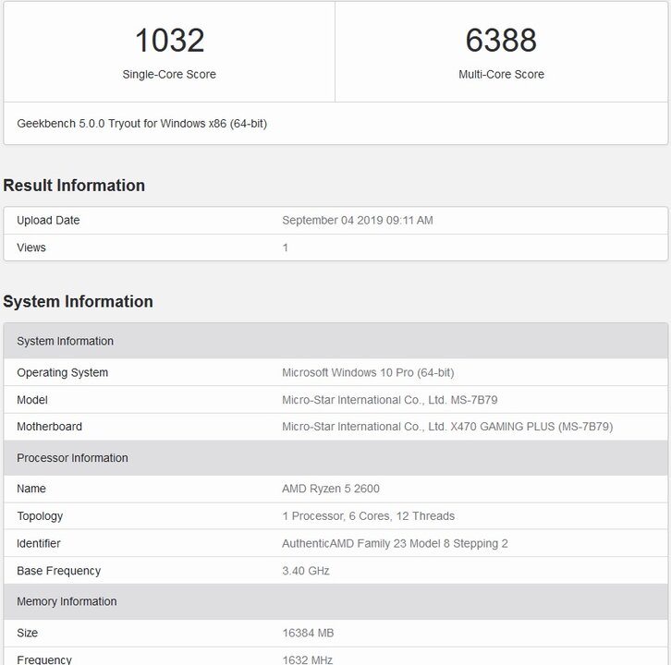Click the Processor Information header row
671x665 pixels.
(335, 457)
